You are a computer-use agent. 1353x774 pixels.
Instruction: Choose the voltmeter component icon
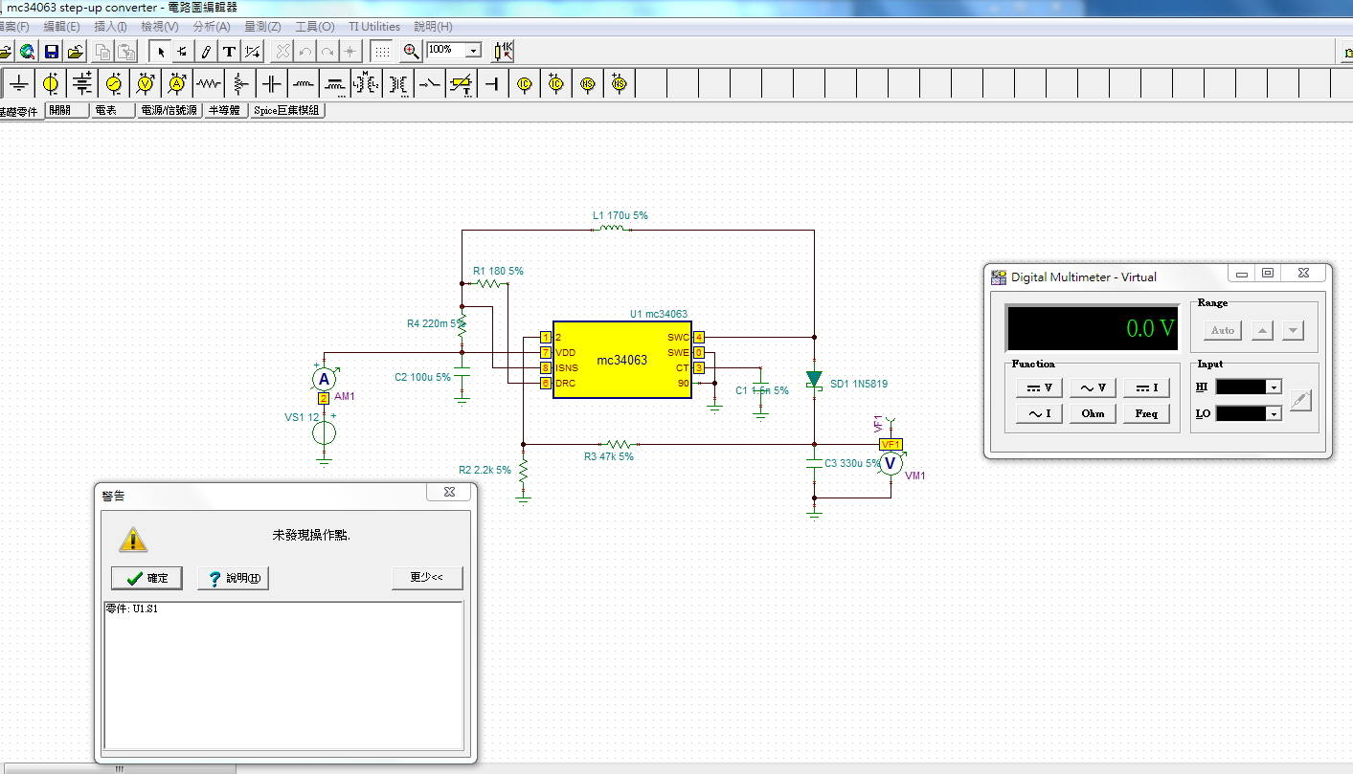pyautogui.click(x=146, y=84)
